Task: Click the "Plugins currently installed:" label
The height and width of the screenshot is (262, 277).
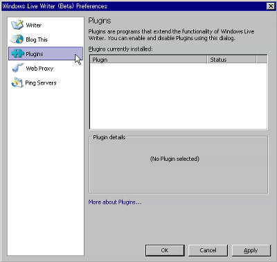Action: tap(120, 49)
